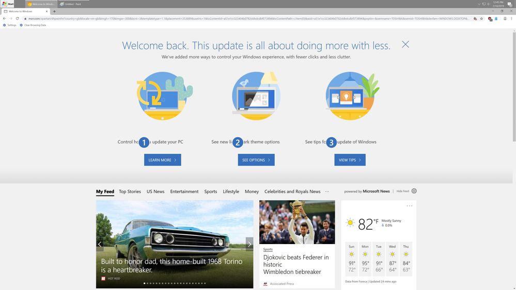Click the light and dark theme illustration
Viewport: 516px width, 290px height.
[256, 95]
